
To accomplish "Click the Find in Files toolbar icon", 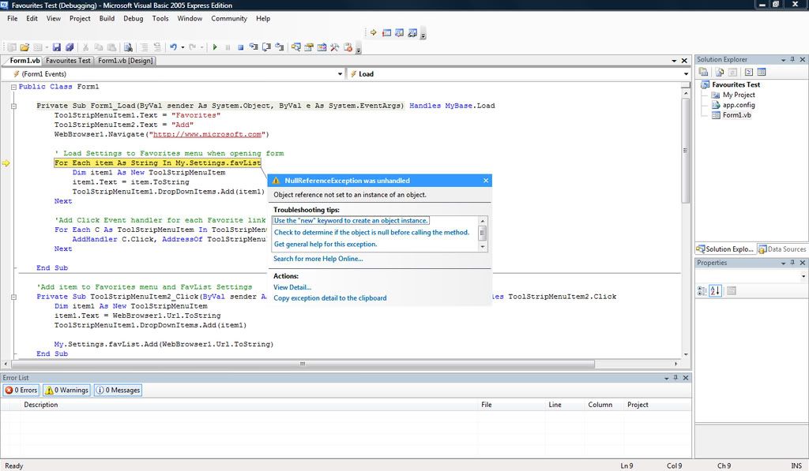I will (x=128, y=47).
